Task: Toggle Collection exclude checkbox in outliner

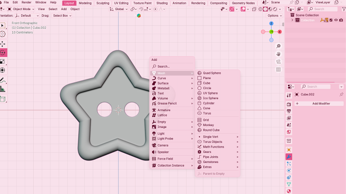Action: (331, 20)
